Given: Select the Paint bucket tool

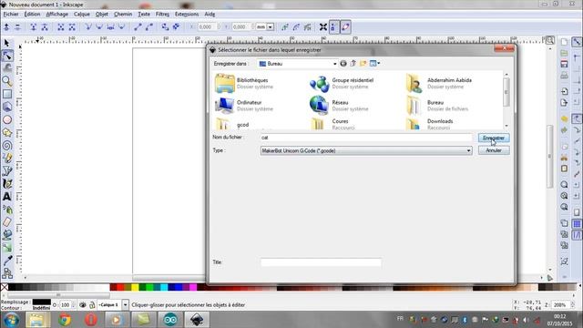Looking at the screenshot, I should click(x=7, y=235).
